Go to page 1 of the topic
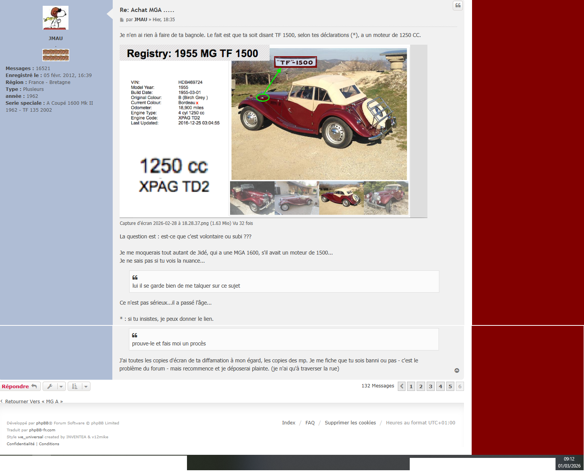The image size is (584, 476). point(411,386)
